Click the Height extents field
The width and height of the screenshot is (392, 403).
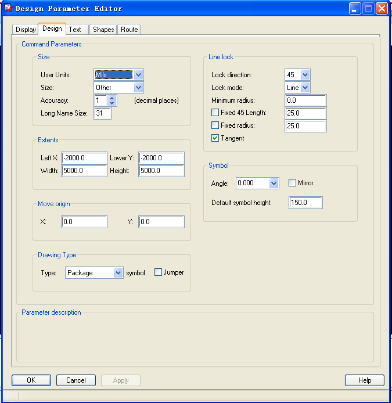tap(161, 171)
